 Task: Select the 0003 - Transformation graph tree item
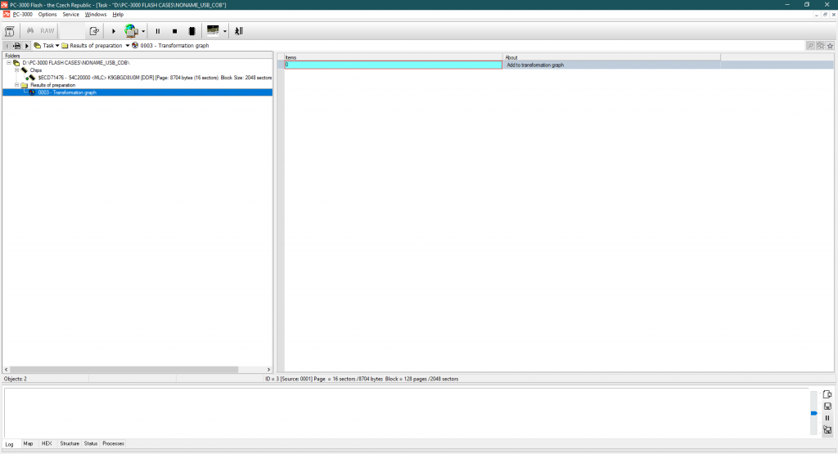[66, 92]
